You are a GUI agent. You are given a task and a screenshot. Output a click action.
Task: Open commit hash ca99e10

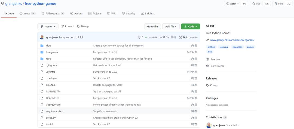153,38
